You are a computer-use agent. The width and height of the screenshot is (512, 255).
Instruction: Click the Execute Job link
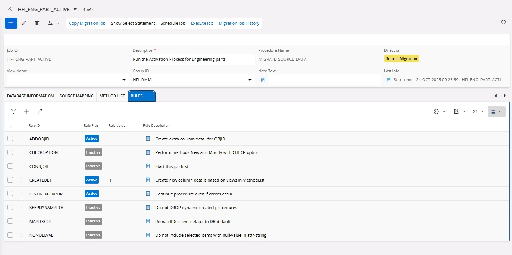point(202,23)
